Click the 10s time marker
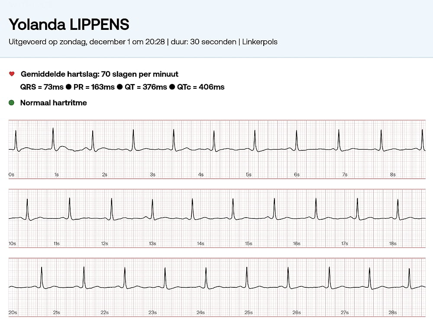433x325 pixels. tap(12, 244)
